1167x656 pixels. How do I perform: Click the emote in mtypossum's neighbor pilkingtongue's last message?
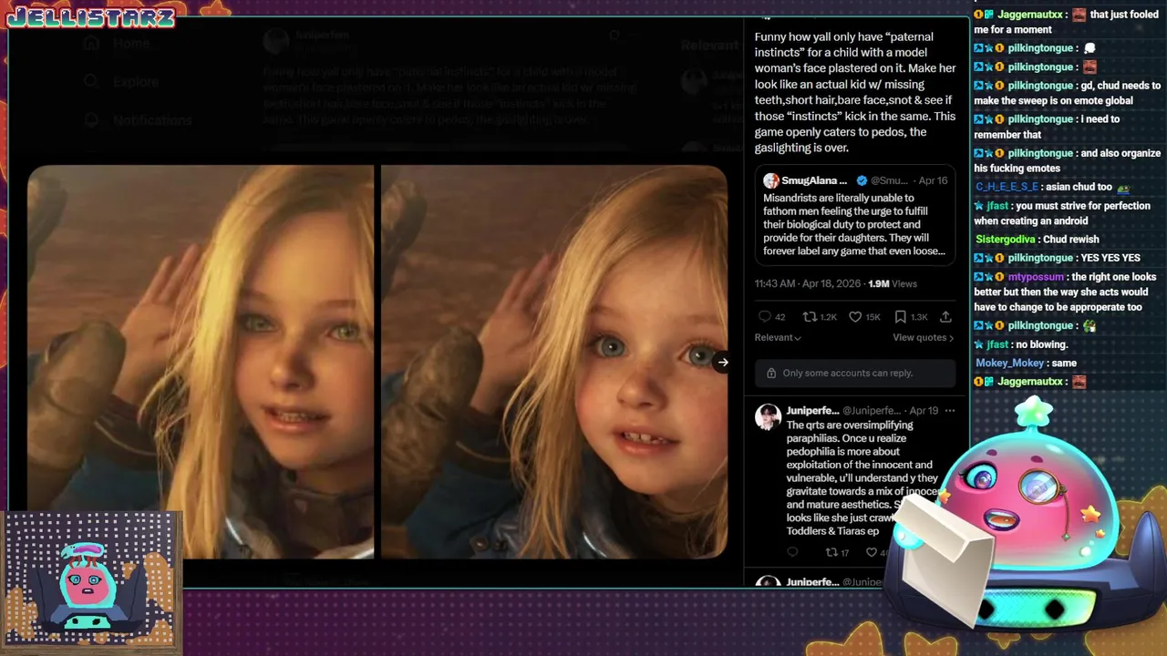1089,325
